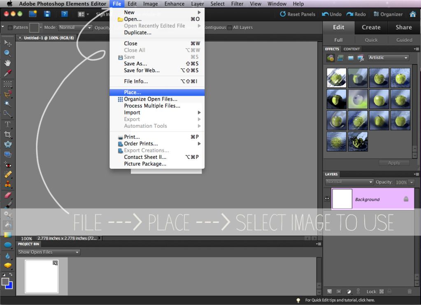
Task: Switch to Guided edit mode
Action: [x=404, y=40]
